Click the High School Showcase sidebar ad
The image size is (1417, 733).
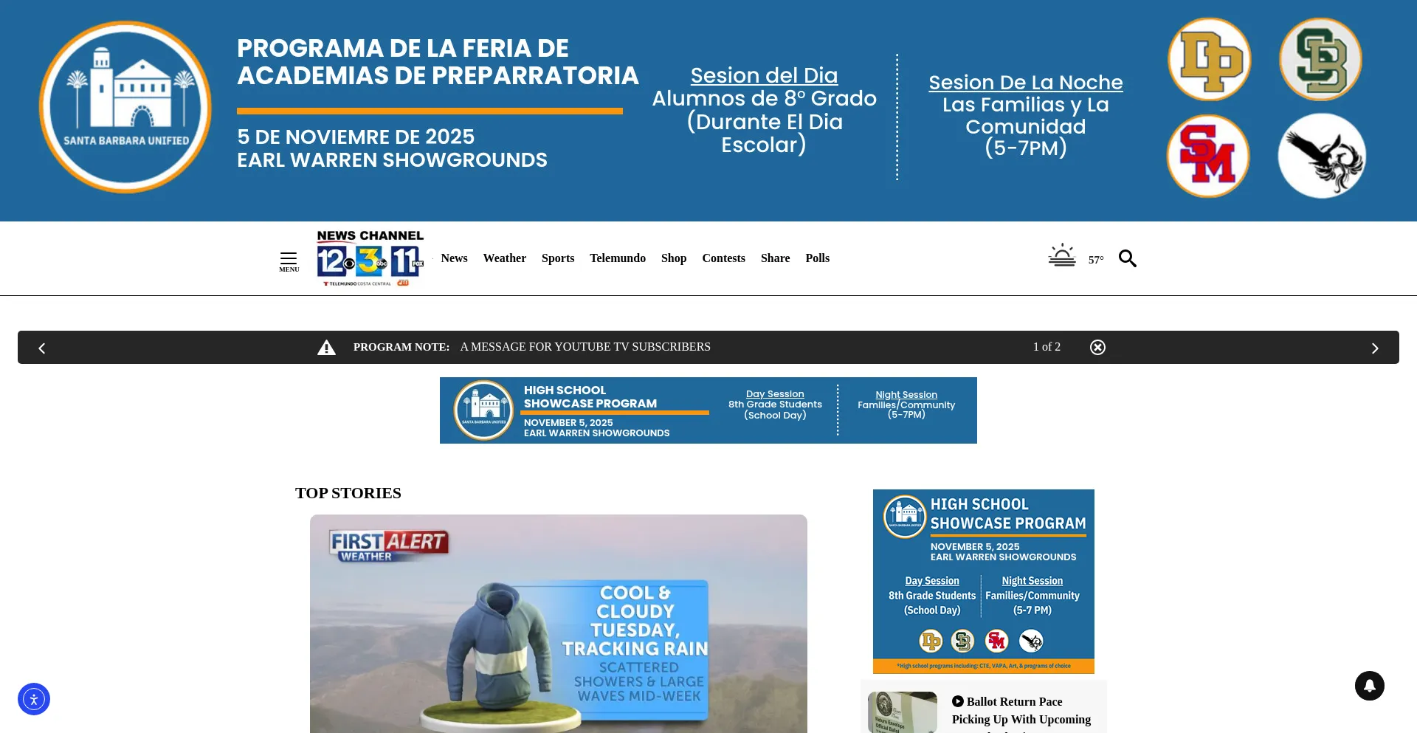coord(983,581)
